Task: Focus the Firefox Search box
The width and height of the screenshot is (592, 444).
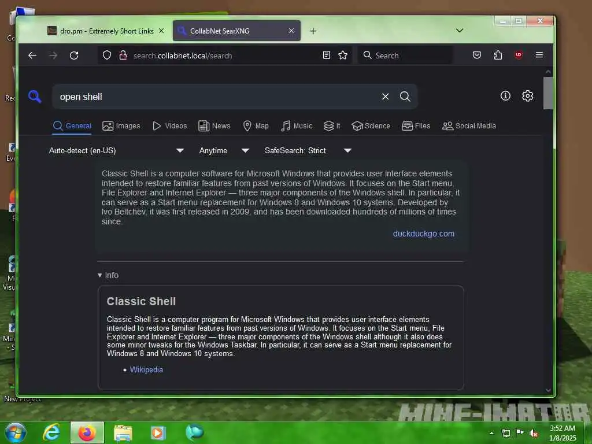Action: (x=405, y=55)
